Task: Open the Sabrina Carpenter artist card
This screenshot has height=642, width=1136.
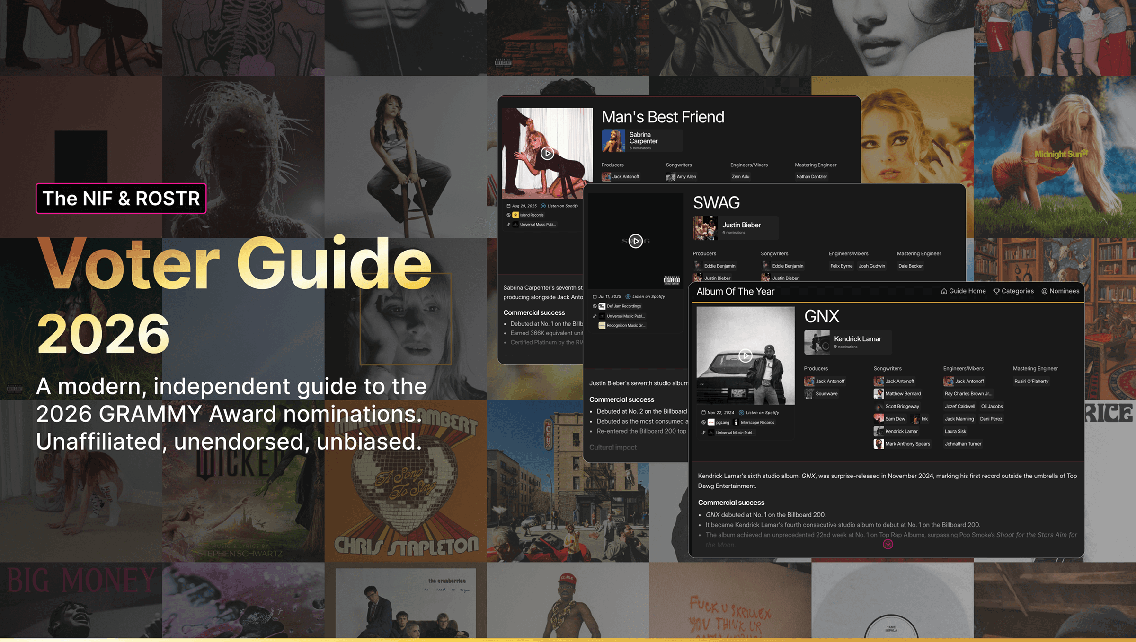Action: click(641, 140)
